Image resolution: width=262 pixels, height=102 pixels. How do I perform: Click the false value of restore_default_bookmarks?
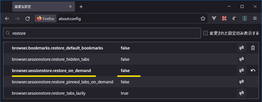(x=125, y=48)
